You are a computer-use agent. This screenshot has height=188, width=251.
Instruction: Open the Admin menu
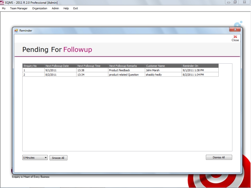pos(55,8)
